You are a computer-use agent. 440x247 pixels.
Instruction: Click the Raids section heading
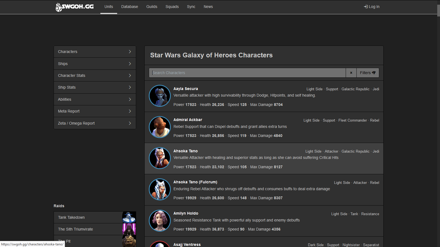(x=59, y=206)
